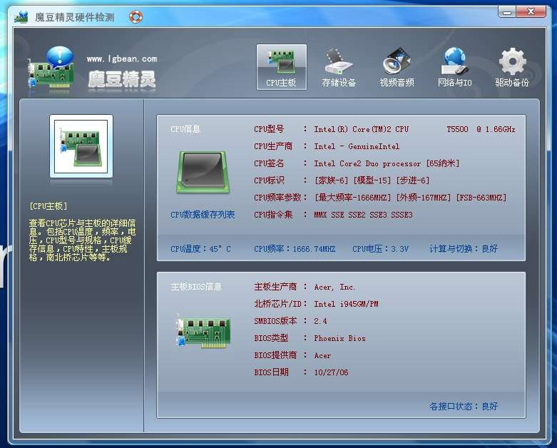
Task: Click the CPU信息 section title
Action: click(185, 129)
